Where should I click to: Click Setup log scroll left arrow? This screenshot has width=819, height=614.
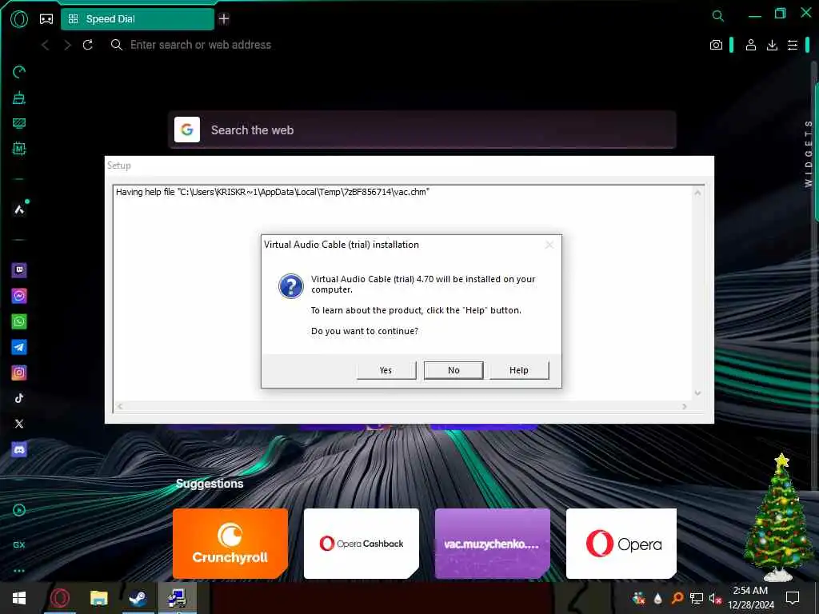pyautogui.click(x=120, y=406)
